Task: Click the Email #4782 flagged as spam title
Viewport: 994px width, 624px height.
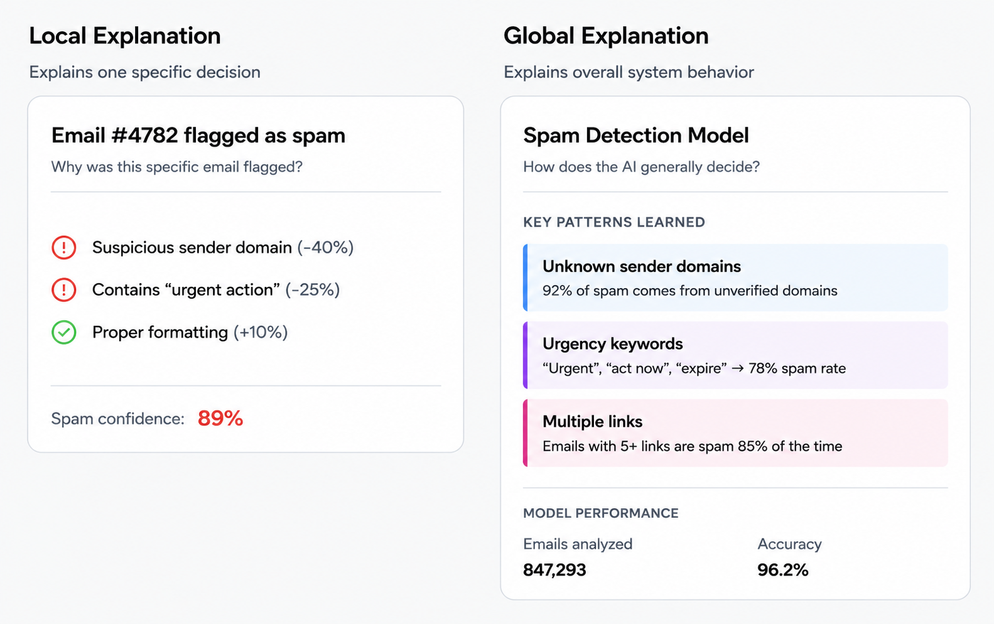Action: (198, 136)
